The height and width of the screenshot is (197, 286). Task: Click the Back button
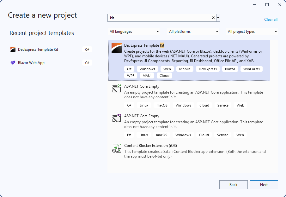click(233, 185)
